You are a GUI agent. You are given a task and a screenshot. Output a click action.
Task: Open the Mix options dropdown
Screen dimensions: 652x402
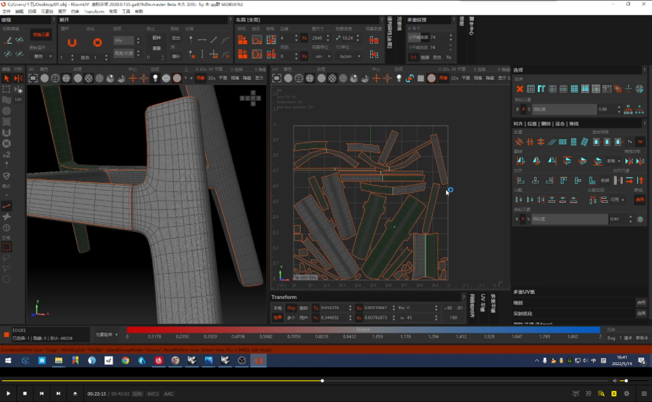pyautogui.click(x=127, y=40)
